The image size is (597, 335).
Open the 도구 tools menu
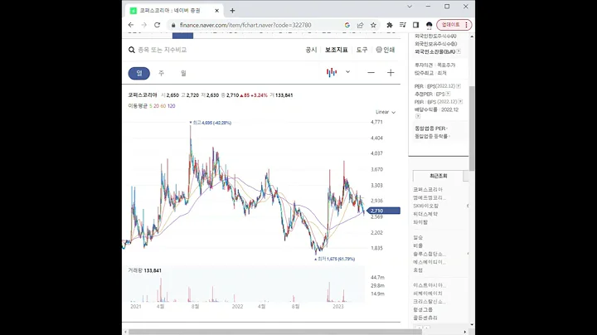click(x=362, y=50)
